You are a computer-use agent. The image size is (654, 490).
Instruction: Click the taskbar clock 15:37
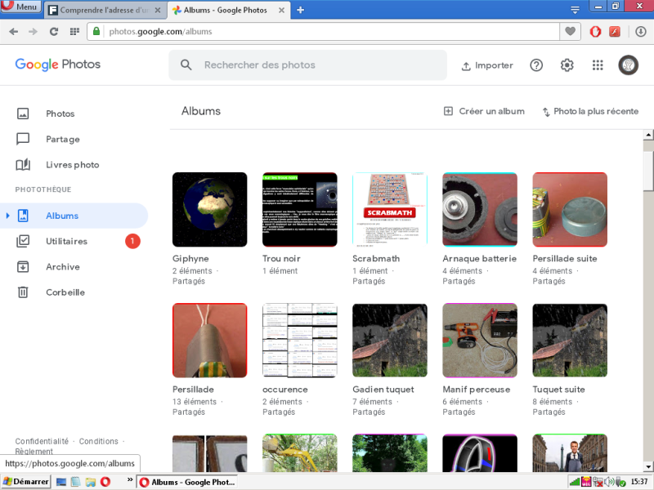639,482
